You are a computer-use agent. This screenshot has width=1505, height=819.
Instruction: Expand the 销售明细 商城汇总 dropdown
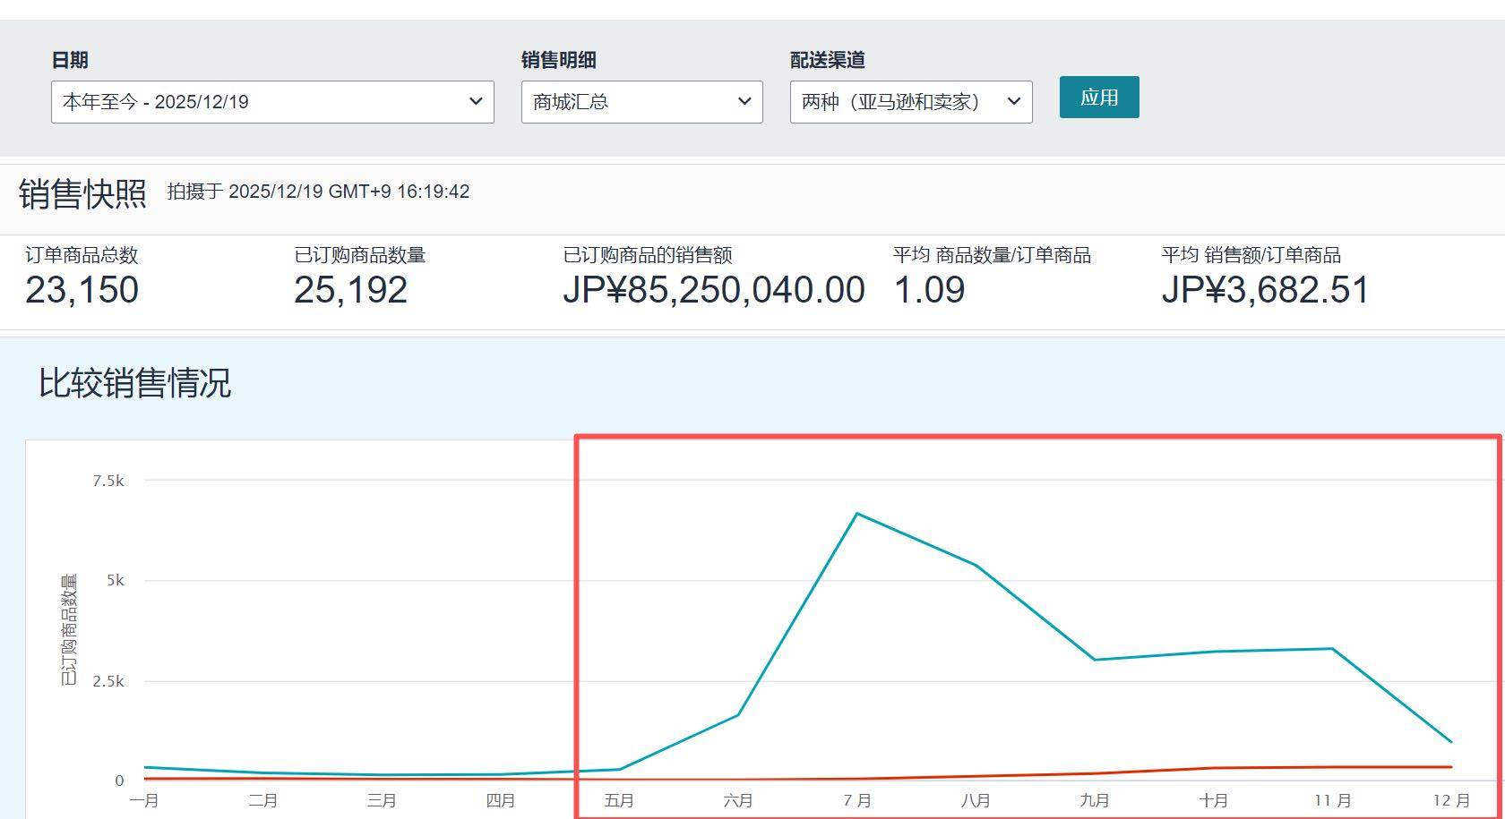[641, 102]
